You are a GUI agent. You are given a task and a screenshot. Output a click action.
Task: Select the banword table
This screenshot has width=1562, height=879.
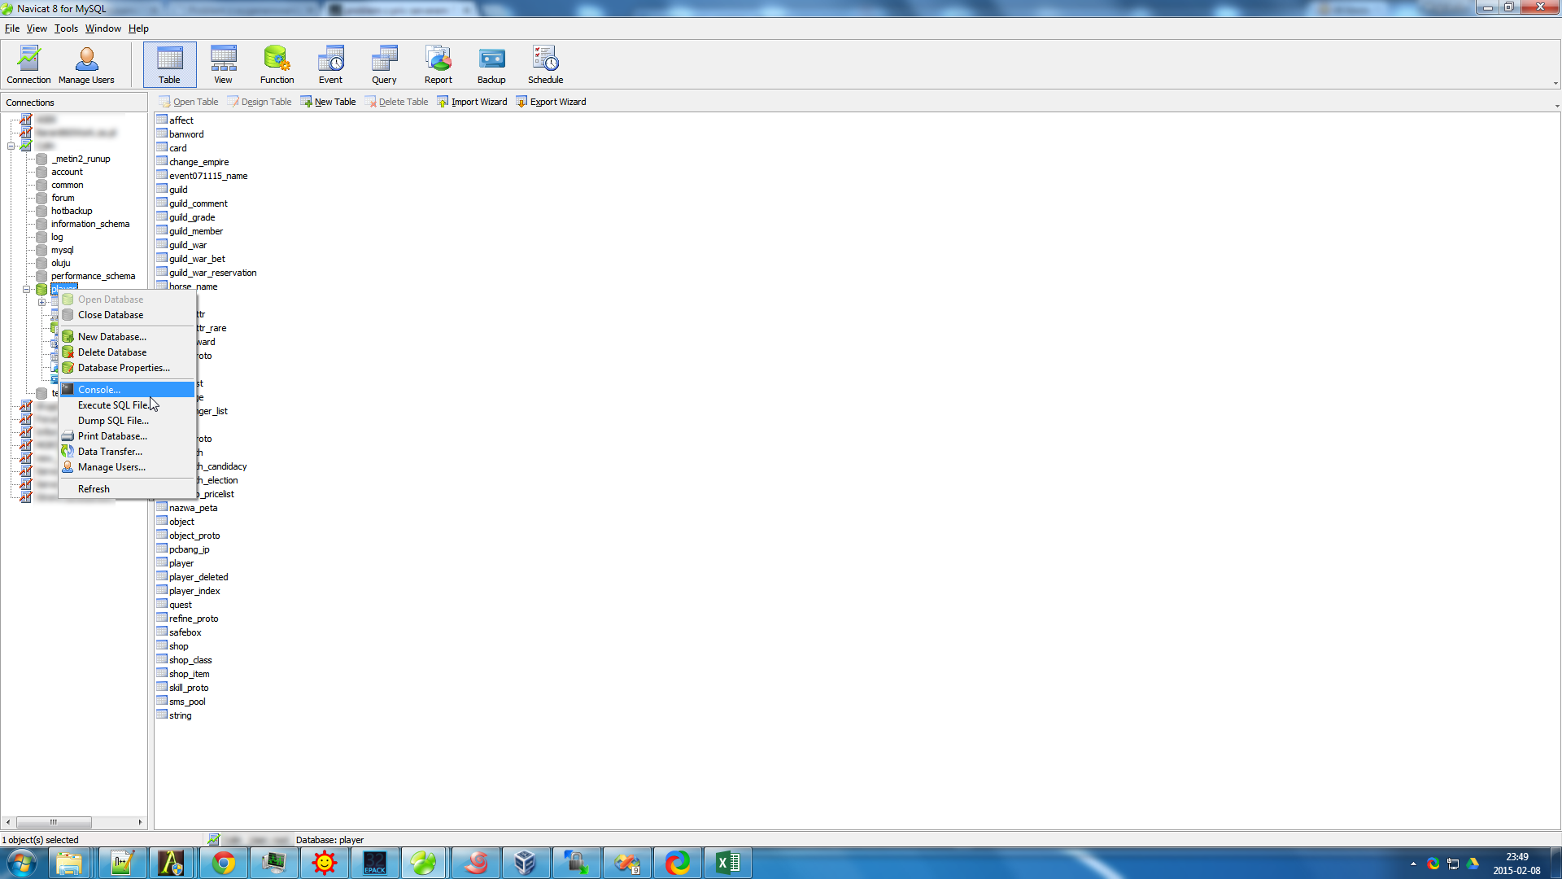(186, 134)
